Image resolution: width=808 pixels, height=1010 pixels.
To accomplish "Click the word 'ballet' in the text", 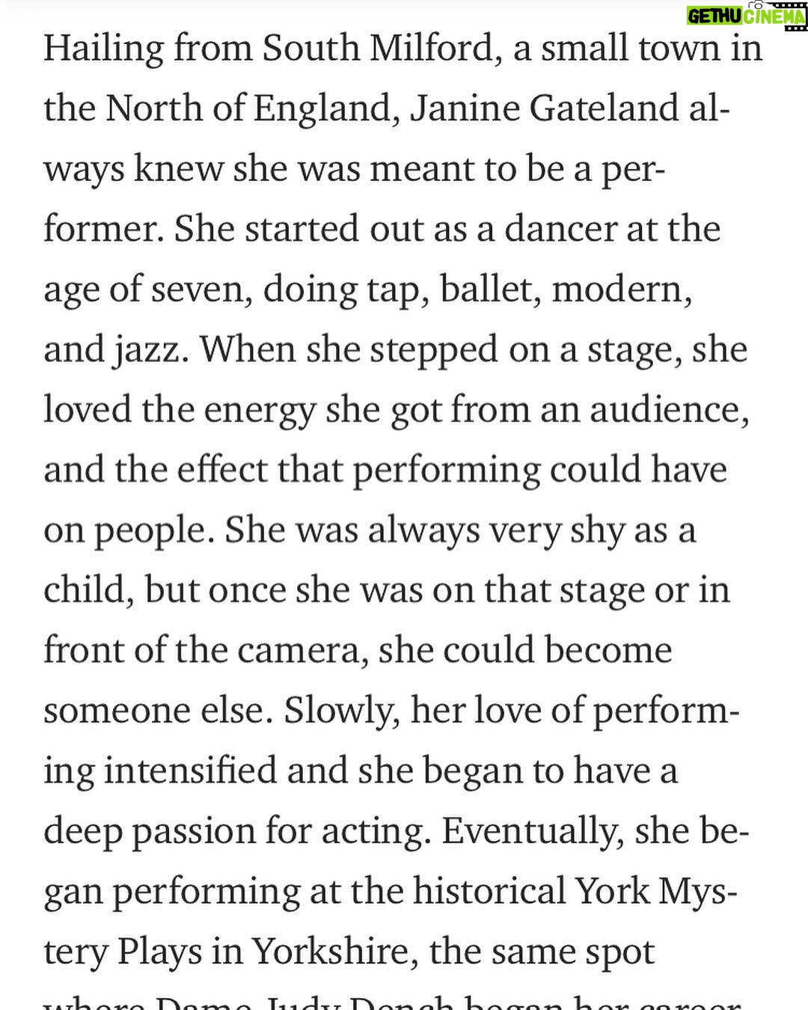I will (489, 289).
